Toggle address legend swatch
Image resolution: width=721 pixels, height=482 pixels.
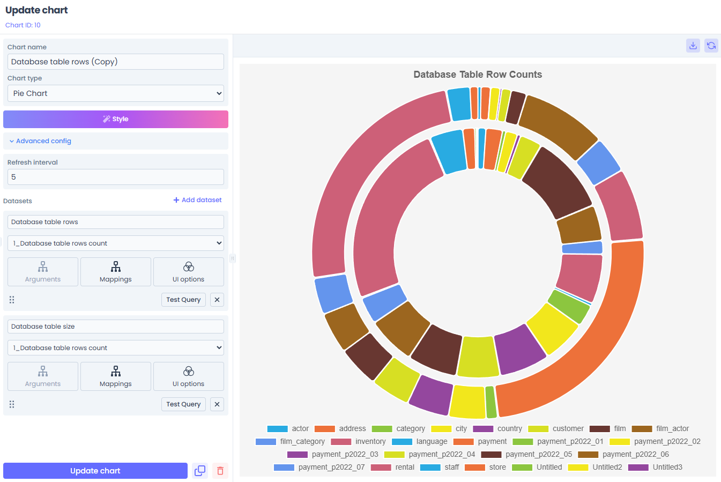pos(324,428)
